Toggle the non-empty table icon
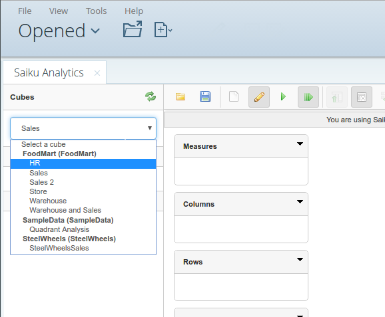 [362, 97]
